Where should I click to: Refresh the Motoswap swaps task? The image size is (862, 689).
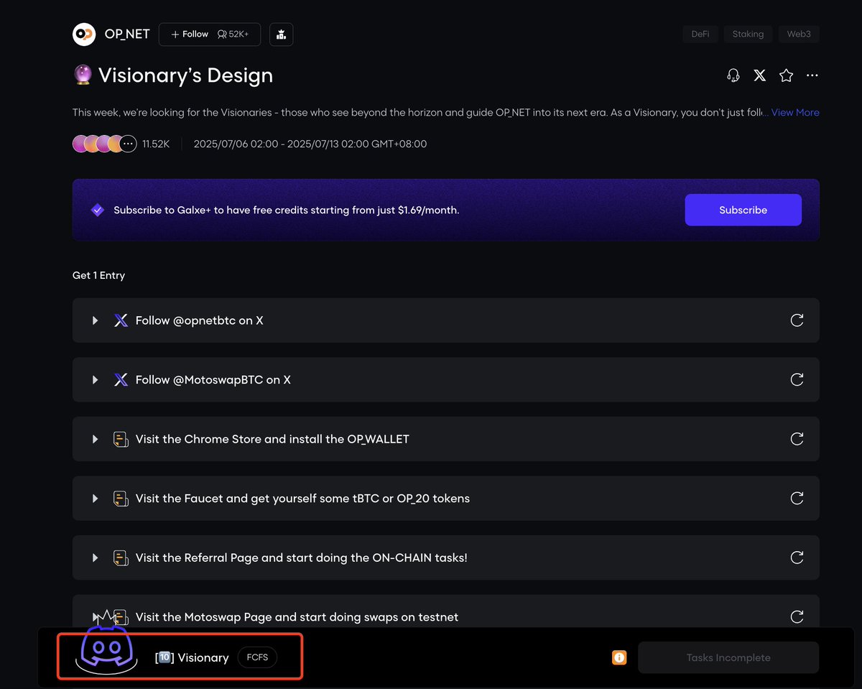click(797, 616)
